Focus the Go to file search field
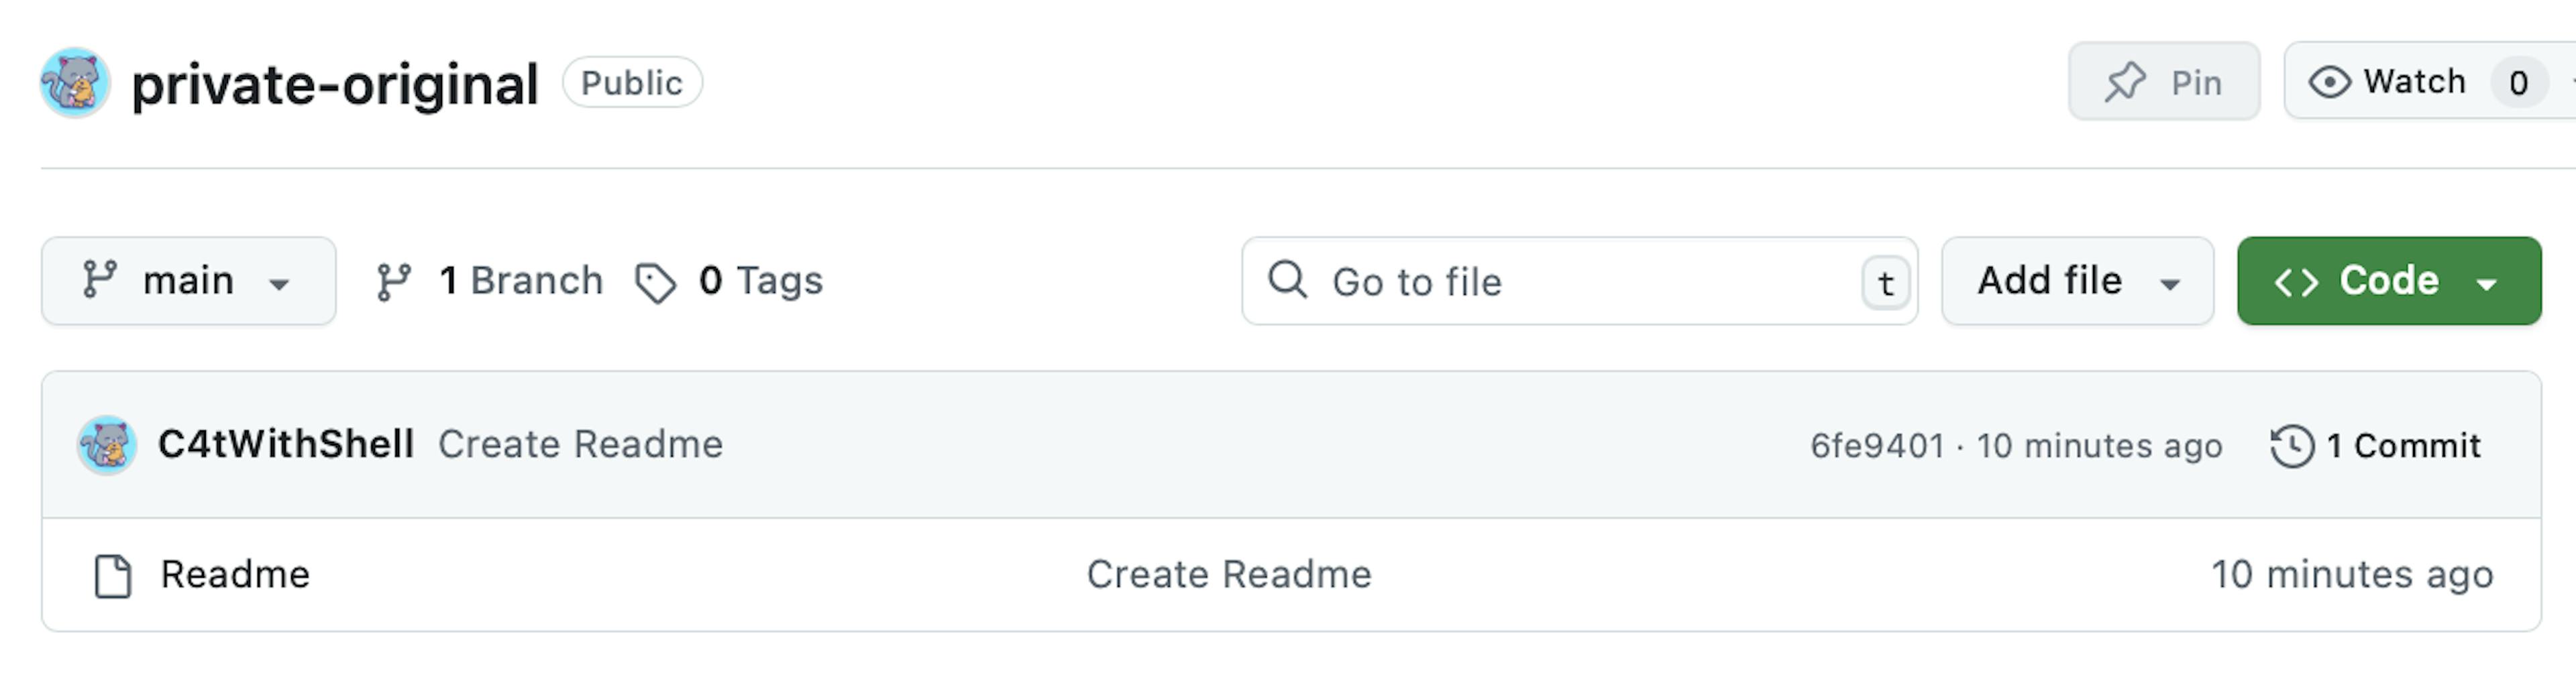Screen dimensions: 2576x677 tap(1580, 281)
